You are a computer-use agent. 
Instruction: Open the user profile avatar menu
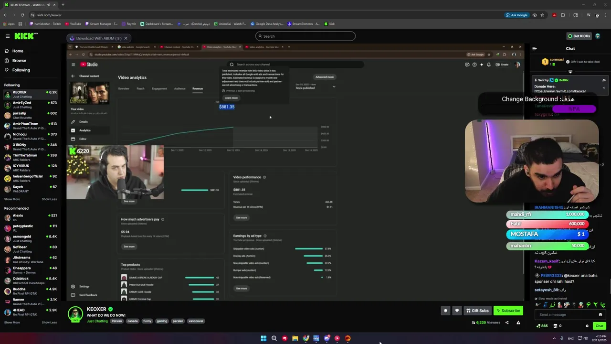coord(598,36)
